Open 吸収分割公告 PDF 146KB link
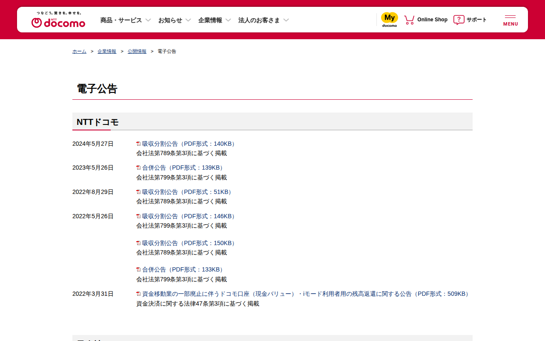The image size is (545, 341). [x=189, y=216]
